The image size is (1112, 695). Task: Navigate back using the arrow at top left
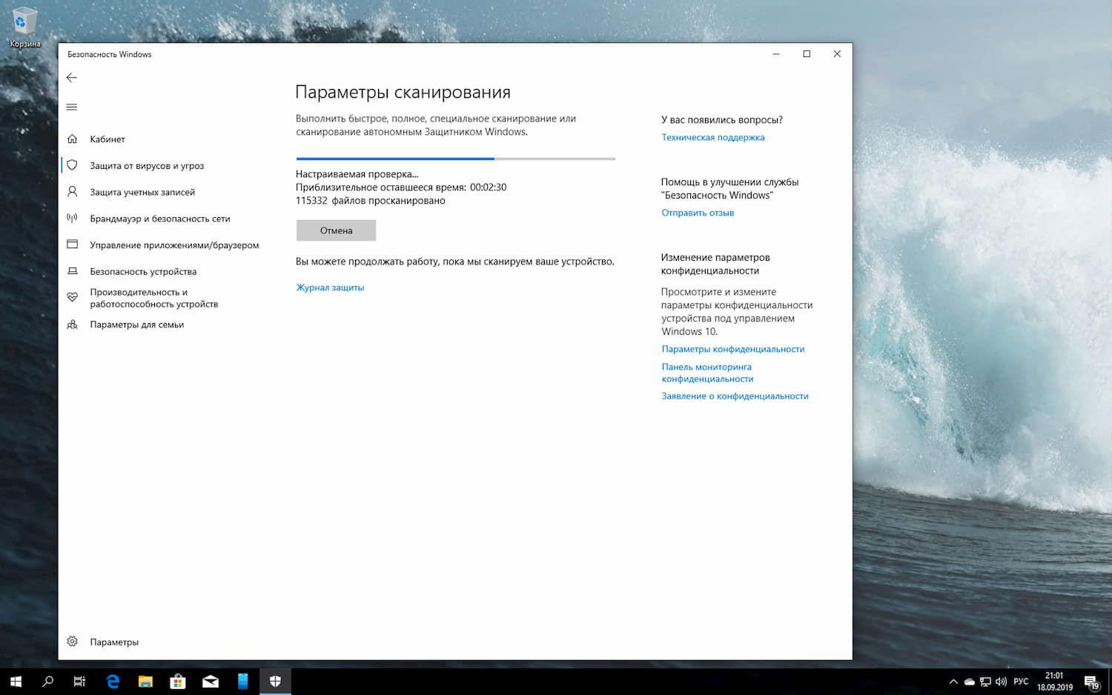pos(71,77)
